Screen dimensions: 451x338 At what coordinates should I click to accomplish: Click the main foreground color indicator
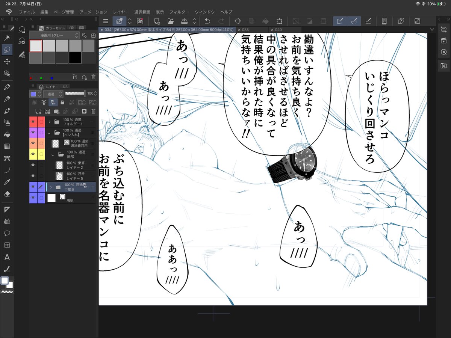click(x=5, y=281)
